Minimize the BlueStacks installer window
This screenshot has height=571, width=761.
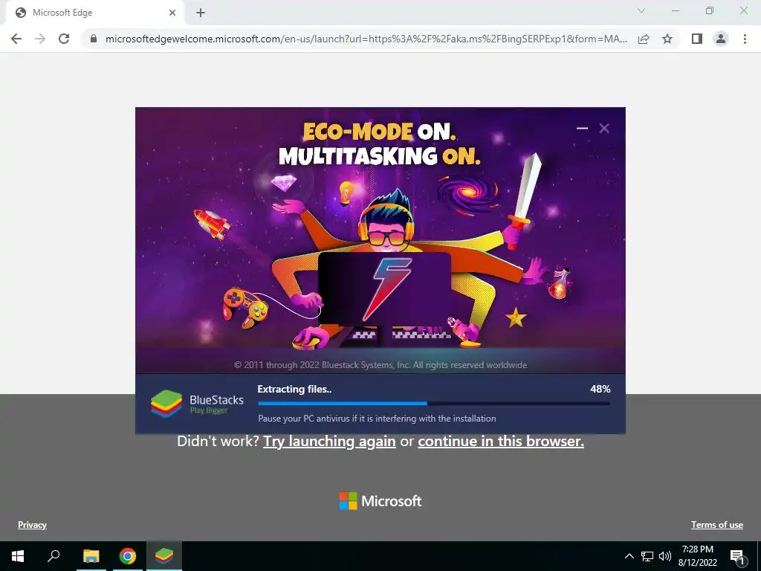[582, 128]
